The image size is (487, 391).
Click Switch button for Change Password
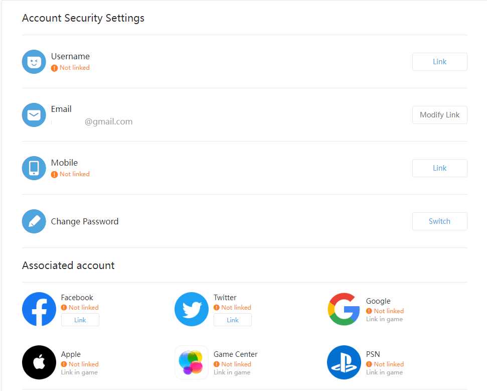click(x=439, y=221)
